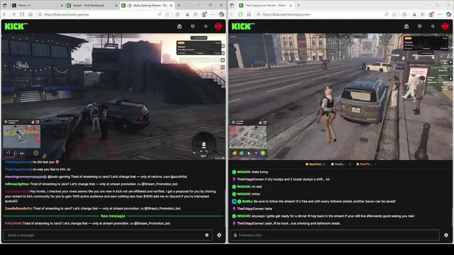Viewport: 454px width, 255px height.
Task: Open user avatar menu on thecrispycorner page
Action: point(445,26)
